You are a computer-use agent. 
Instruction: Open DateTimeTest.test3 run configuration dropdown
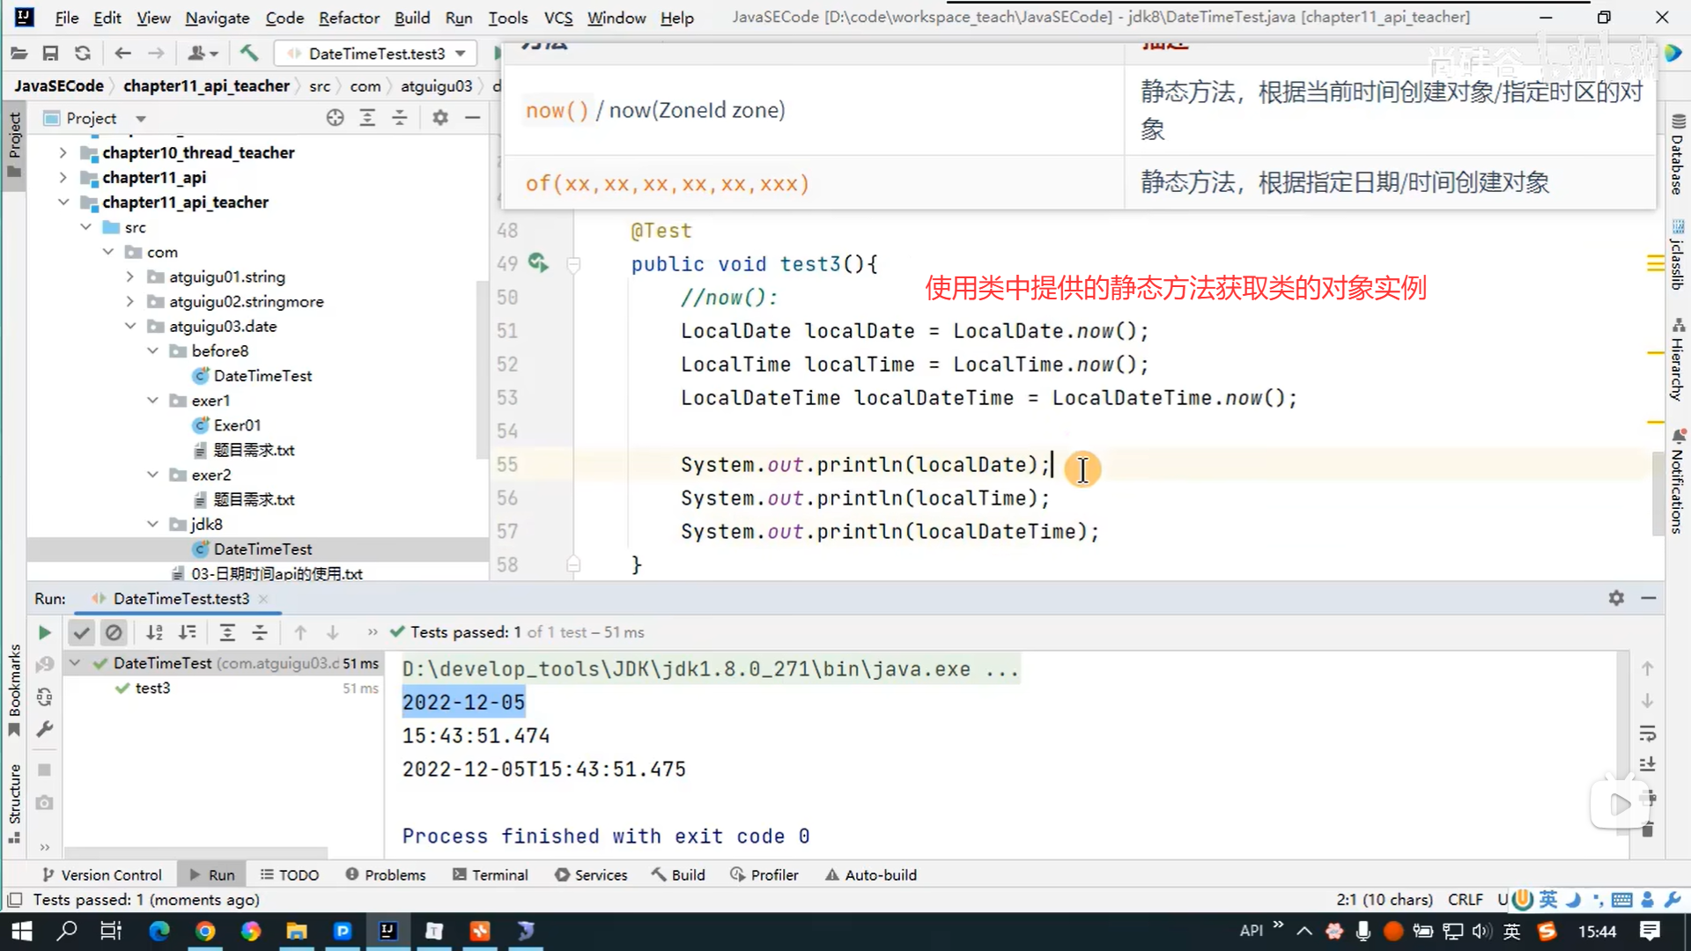point(376,54)
